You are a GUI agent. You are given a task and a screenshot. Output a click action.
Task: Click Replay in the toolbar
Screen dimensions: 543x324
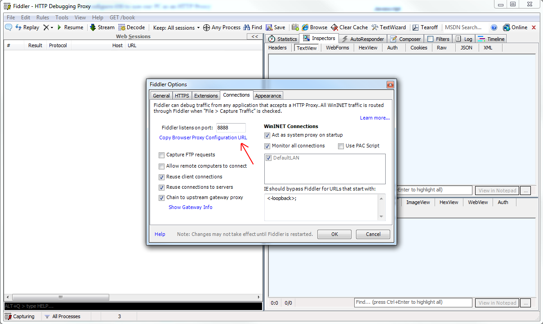coord(27,27)
